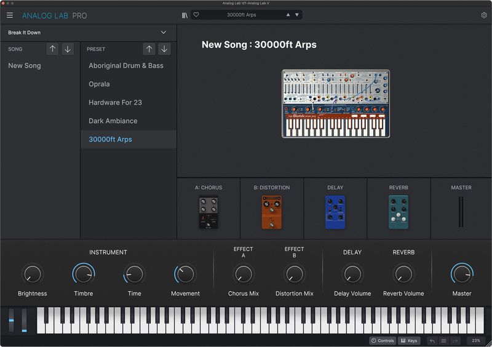Click the Master volume knob
Viewport: 492px width, 347px height.
click(462, 274)
